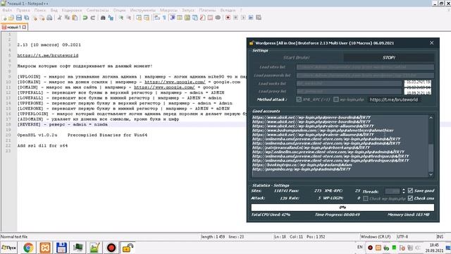This screenshot has height=254, width=451.
Task: Open the Кодировки menu
Action: 72,10
